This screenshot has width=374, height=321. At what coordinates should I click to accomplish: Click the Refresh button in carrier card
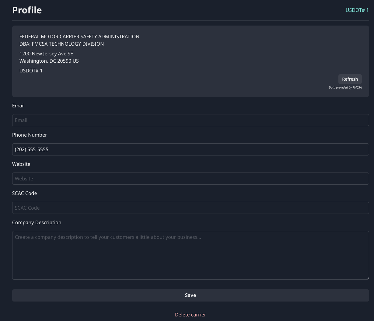[x=350, y=79]
